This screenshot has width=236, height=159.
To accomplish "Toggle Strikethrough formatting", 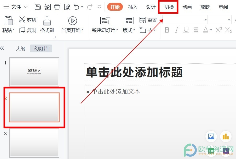I will (x=196, y=30).
